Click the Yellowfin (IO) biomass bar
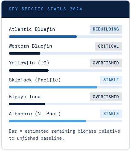This screenshot has height=151, width=131. [x=65, y=70]
